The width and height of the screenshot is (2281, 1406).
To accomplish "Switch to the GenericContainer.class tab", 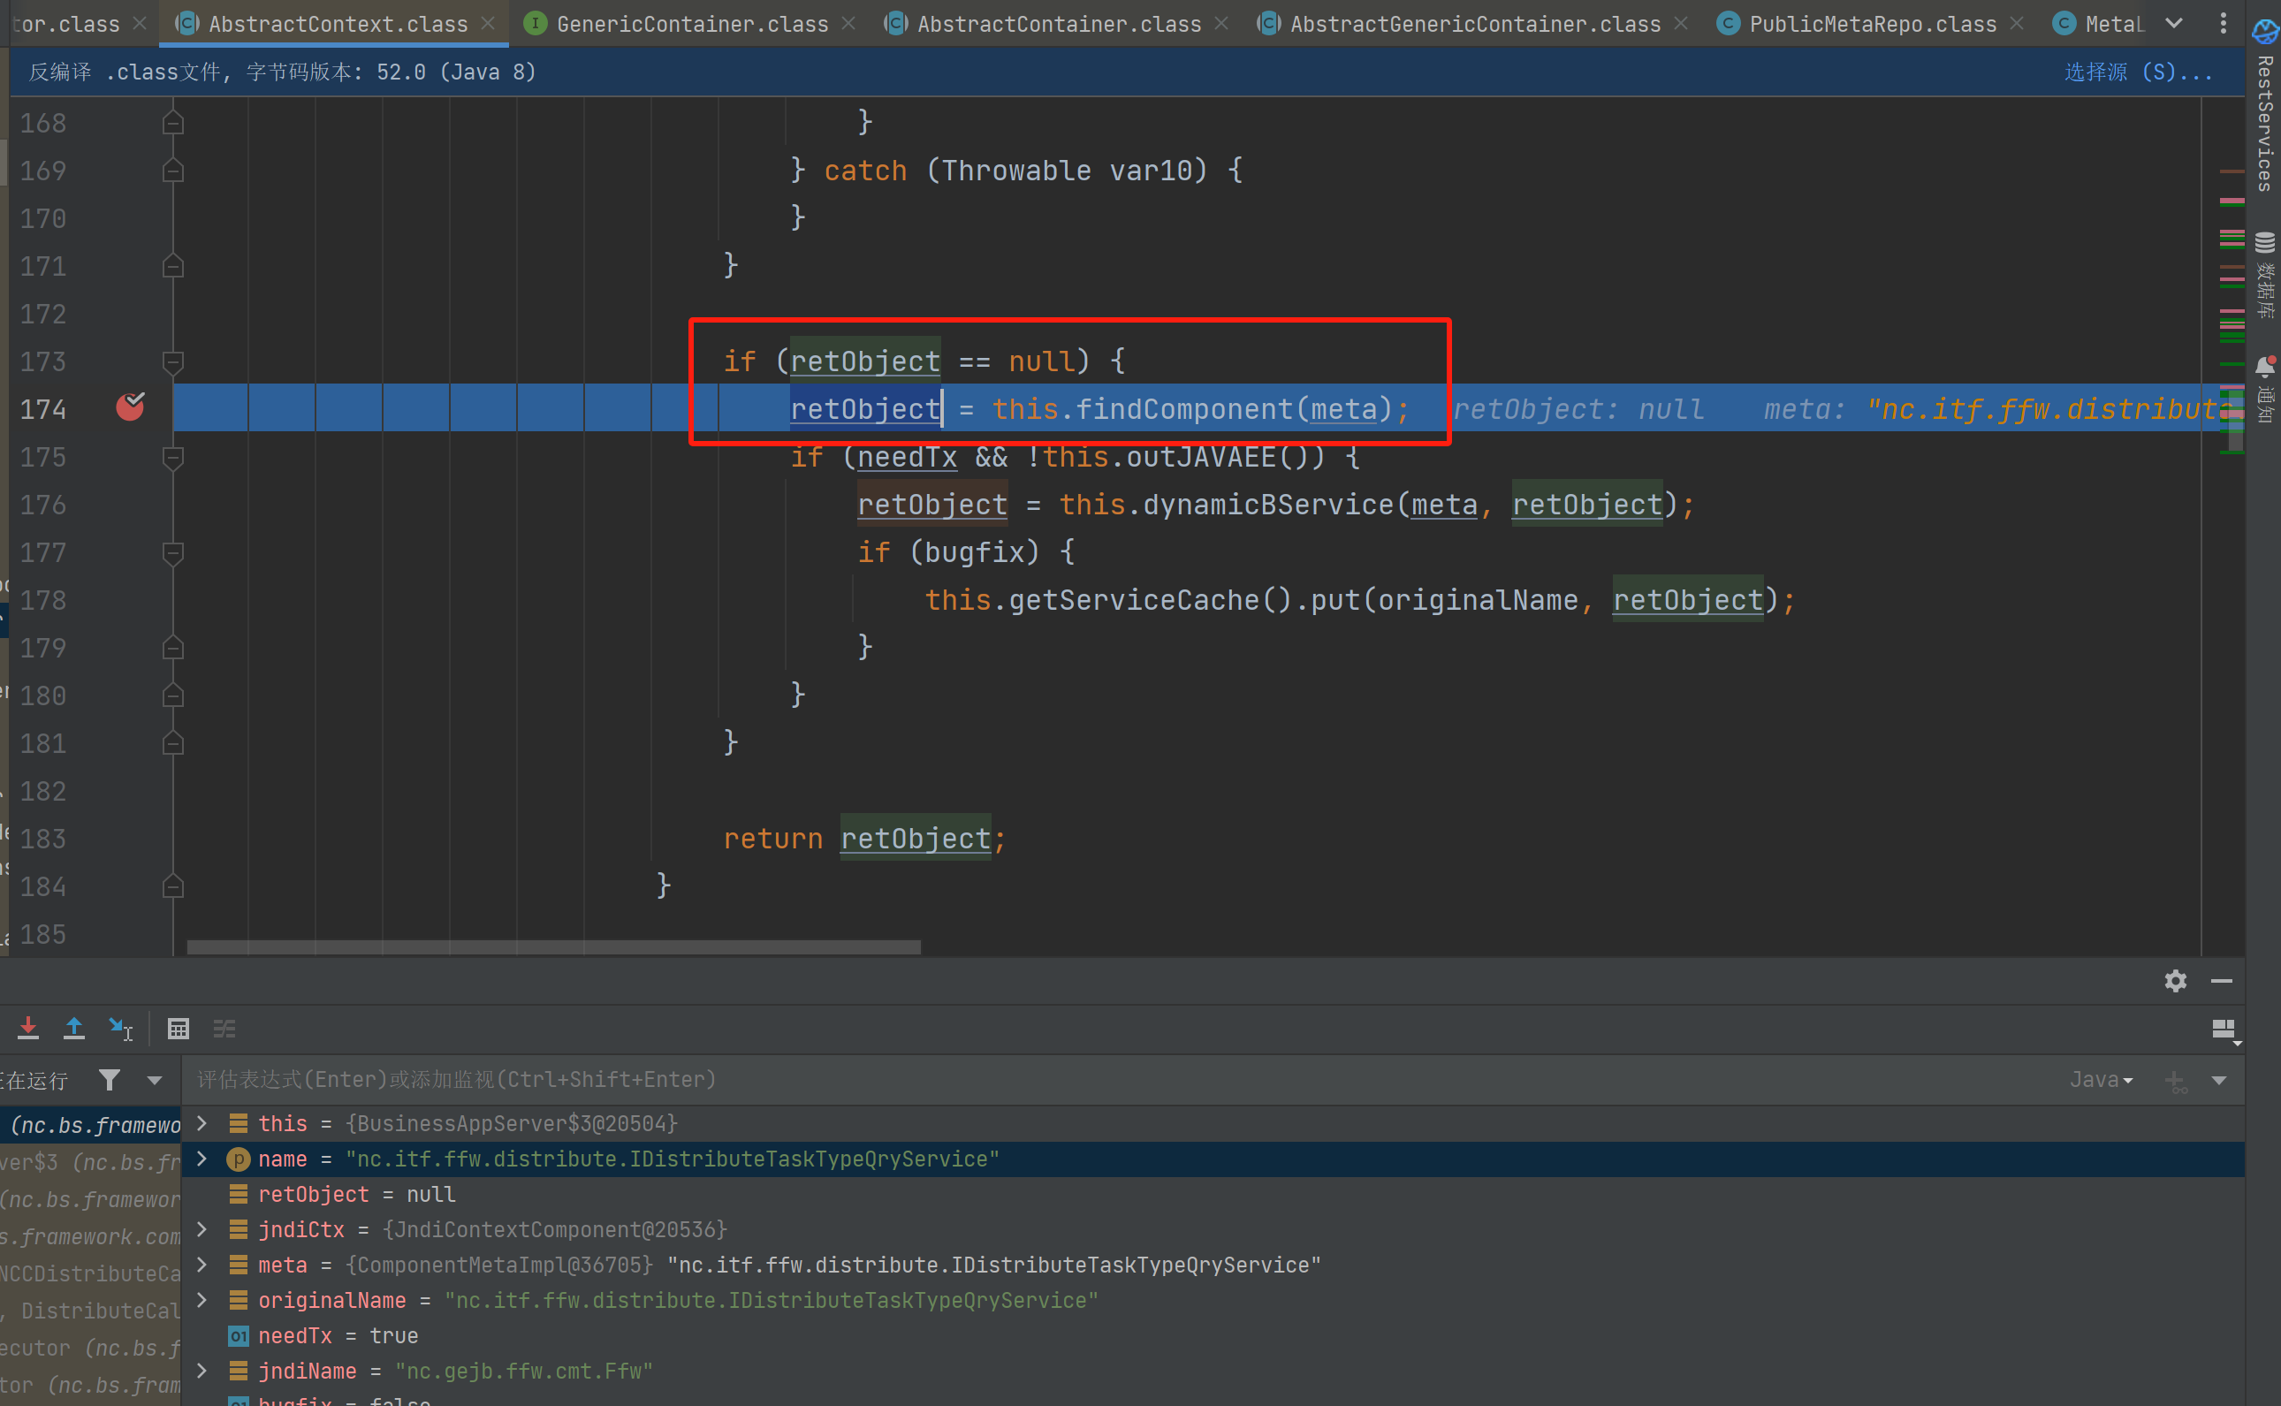I will pyautogui.click(x=691, y=24).
